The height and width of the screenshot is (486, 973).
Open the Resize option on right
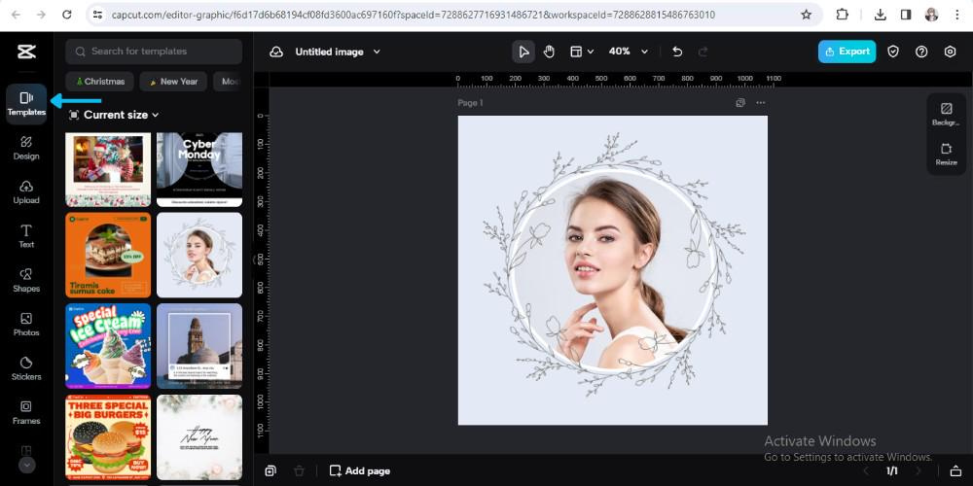[947, 155]
